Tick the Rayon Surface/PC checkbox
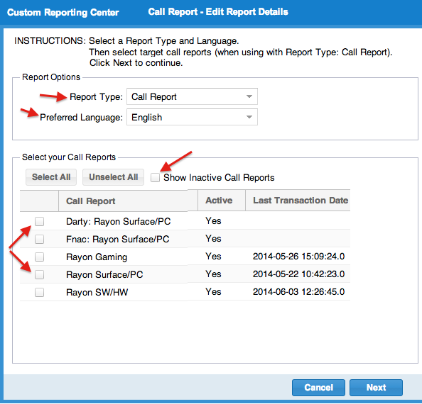Screen dimensions: 422x404 pos(40,274)
